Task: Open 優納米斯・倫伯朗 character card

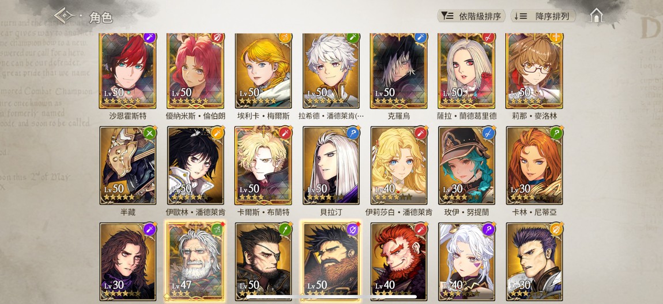Action: [x=195, y=71]
